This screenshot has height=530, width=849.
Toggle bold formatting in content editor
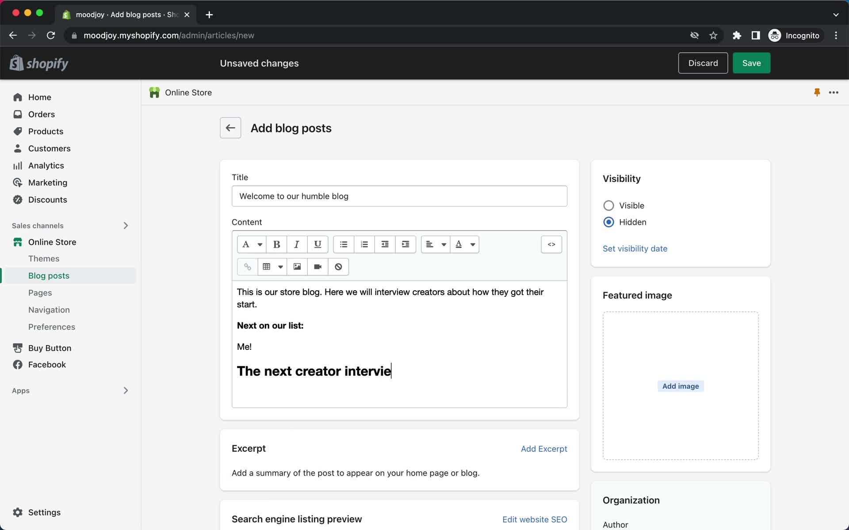(276, 244)
